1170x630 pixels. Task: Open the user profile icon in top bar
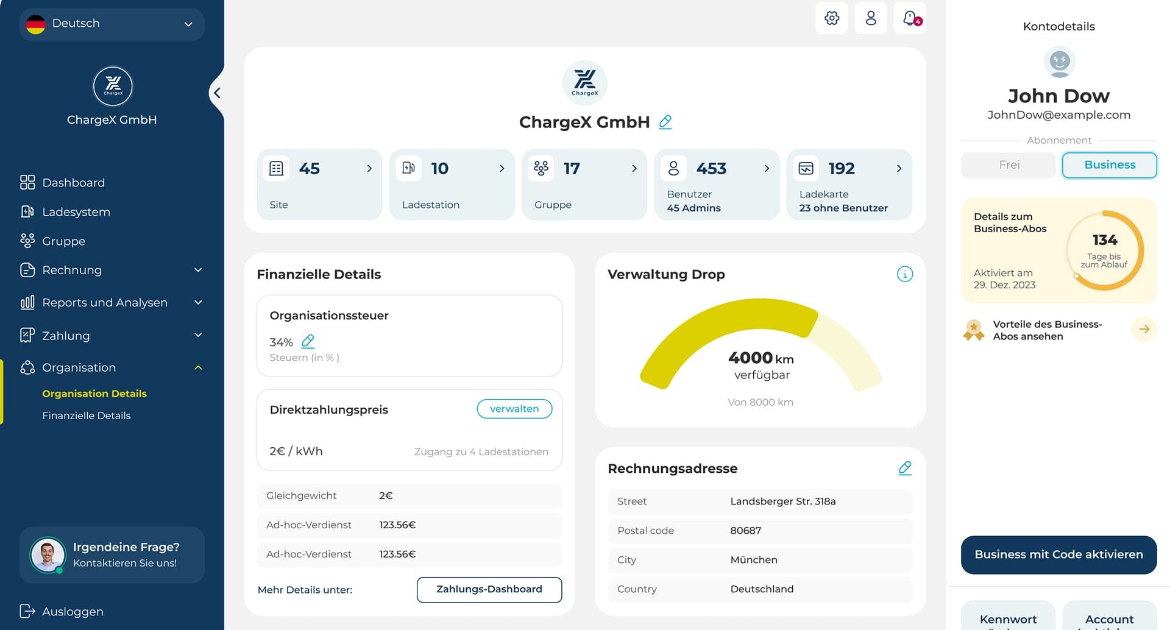pyautogui.click(x=871, y=18)
